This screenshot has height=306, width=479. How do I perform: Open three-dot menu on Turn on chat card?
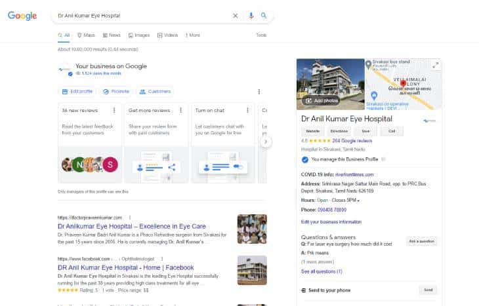click(247, 110)
